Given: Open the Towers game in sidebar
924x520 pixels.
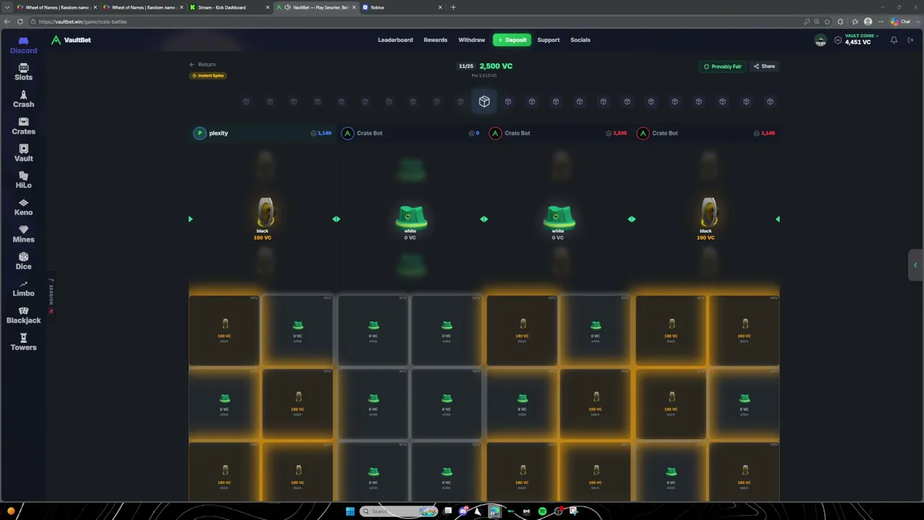Looking at the screenshot, I should 23,342.
